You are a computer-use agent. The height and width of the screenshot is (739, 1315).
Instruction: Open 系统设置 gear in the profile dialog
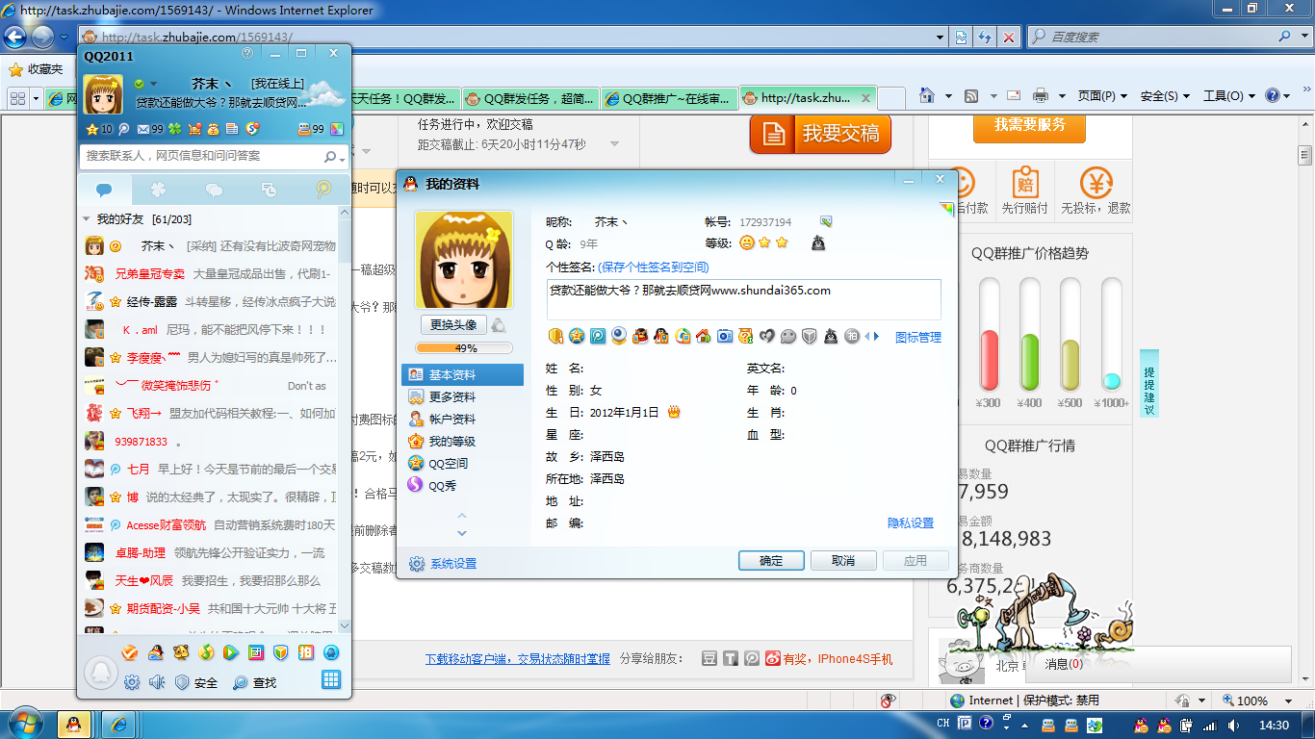click(x=444, y=565)
